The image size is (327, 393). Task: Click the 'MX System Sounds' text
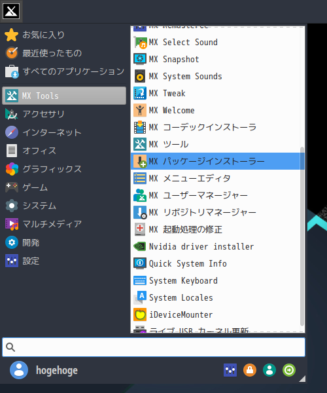click(x=185, y=76)
